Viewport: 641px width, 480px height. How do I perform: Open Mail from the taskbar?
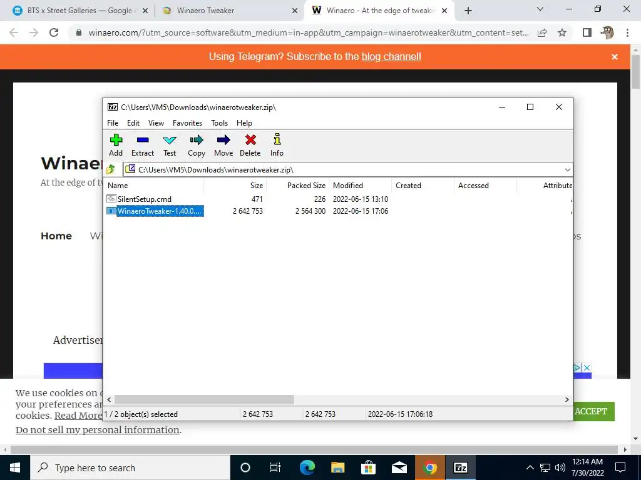(399, 467)
